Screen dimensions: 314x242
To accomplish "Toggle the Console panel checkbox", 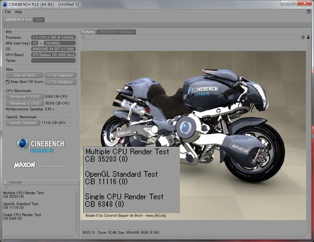I will click(x=5, y=182).
